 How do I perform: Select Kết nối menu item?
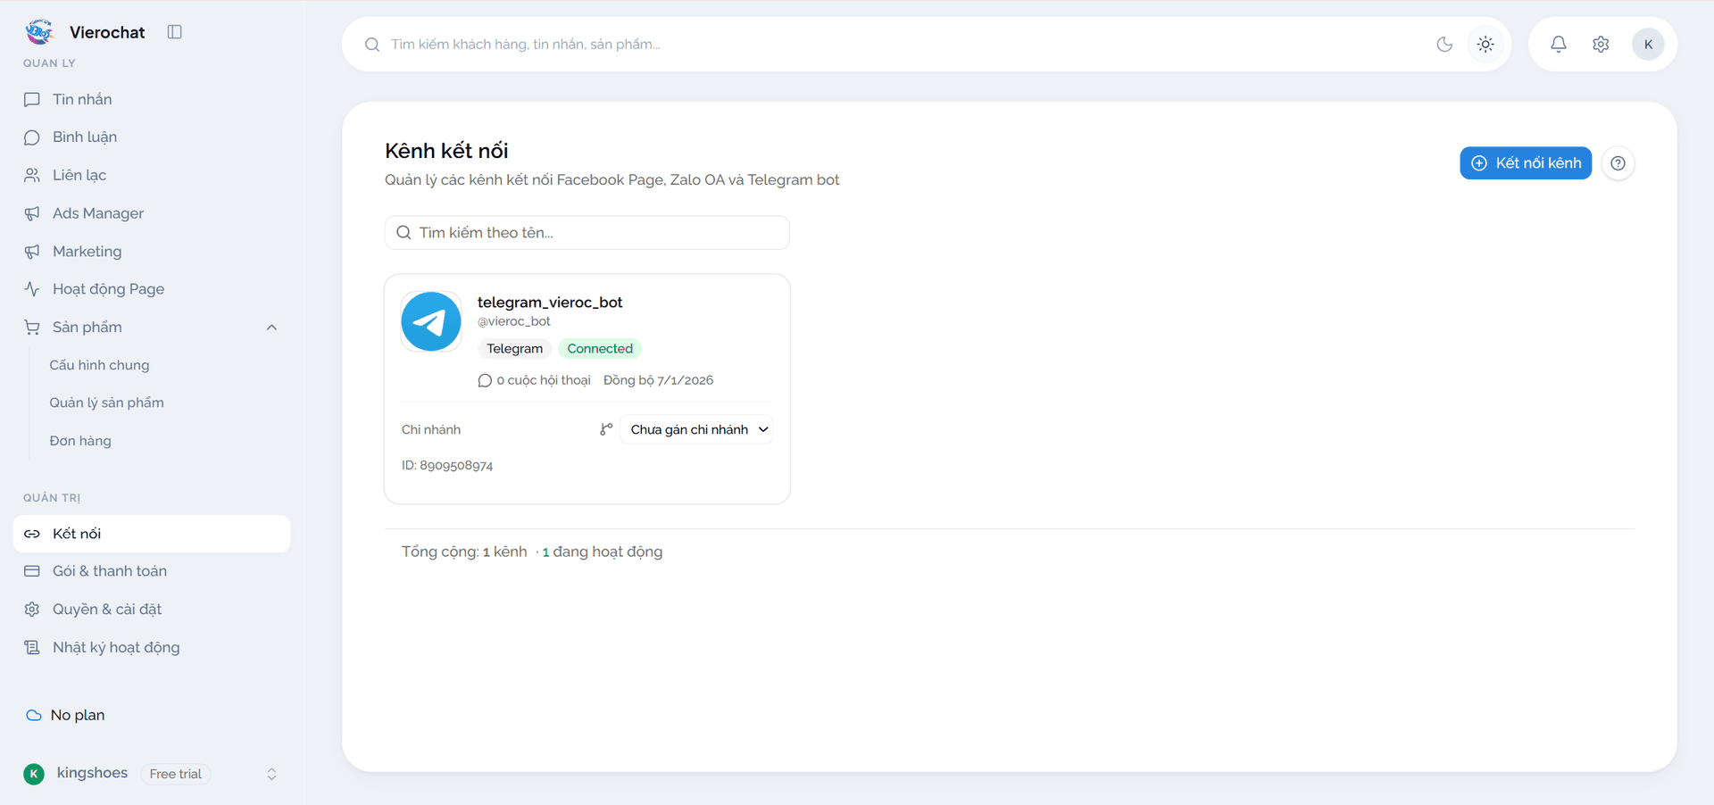(x=152, y=534)
